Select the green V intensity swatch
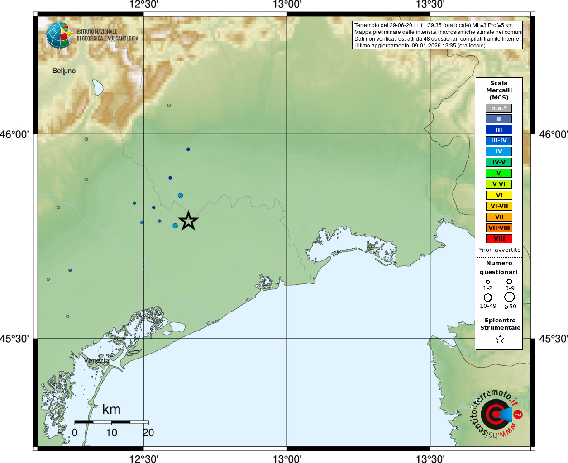Image resolution: width=568 pixels, height=463 pixels. [499, 173]
